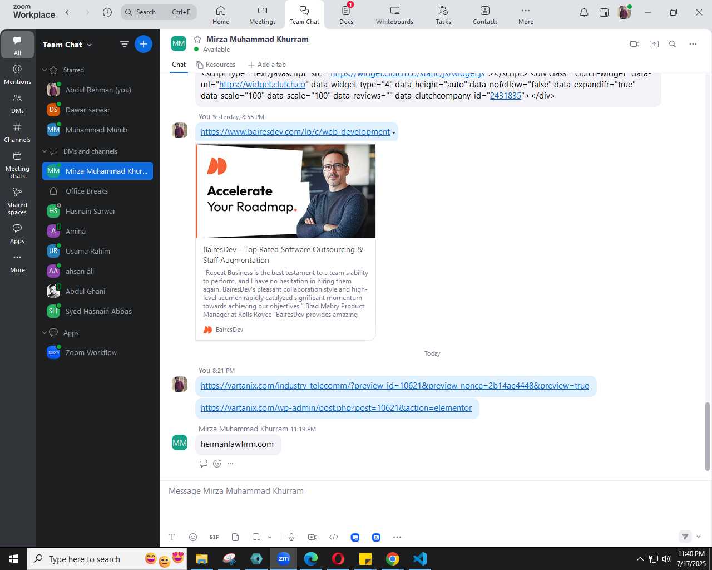
Task: Open the Office Breaks channel
Action: [x=98, y=191]
